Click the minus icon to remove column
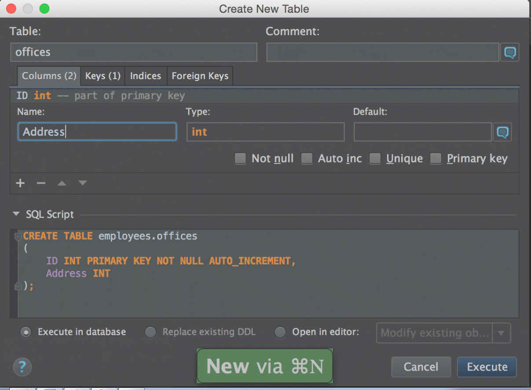This screenshot has width=531, height=390. pyautogui.click(x=41, y=183)
